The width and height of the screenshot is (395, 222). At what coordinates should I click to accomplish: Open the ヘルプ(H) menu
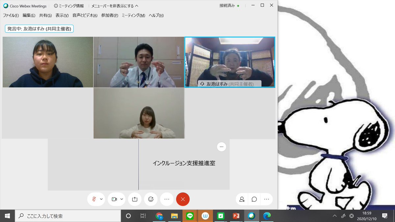point(156,15)
